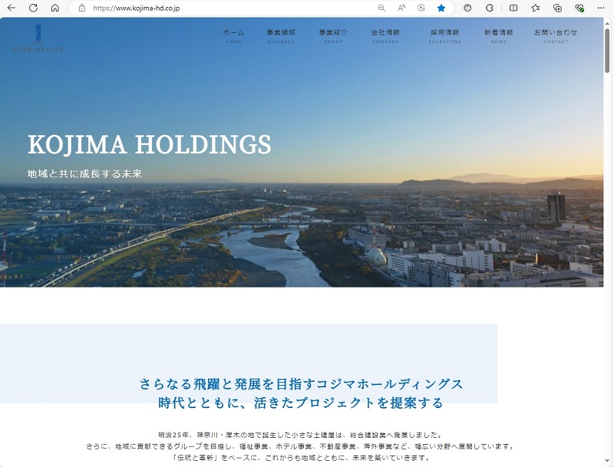Screen dimensions: 614x467
Task: Open the extensions puzzle icon
Action: pos(490,8)
